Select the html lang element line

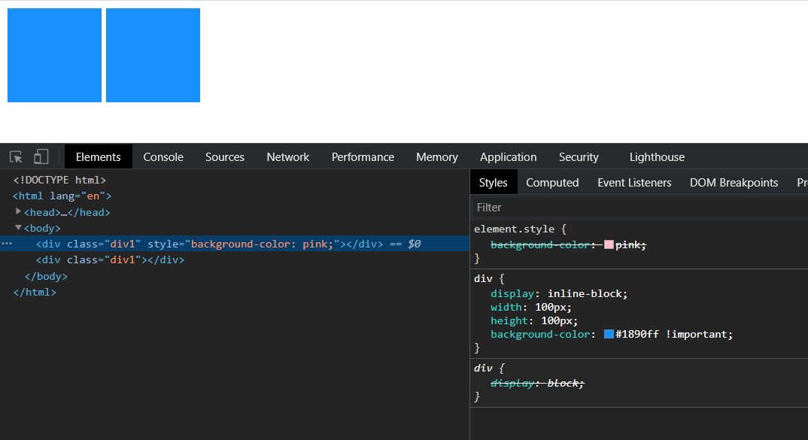pyautogui.click(x=62, y=196)
